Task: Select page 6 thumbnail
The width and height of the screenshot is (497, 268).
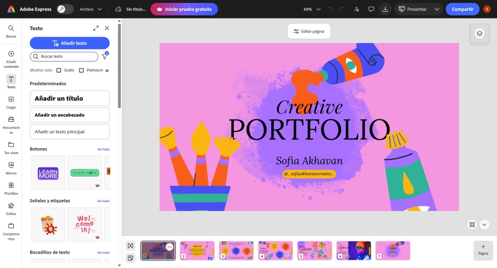Action: point(354,251)
